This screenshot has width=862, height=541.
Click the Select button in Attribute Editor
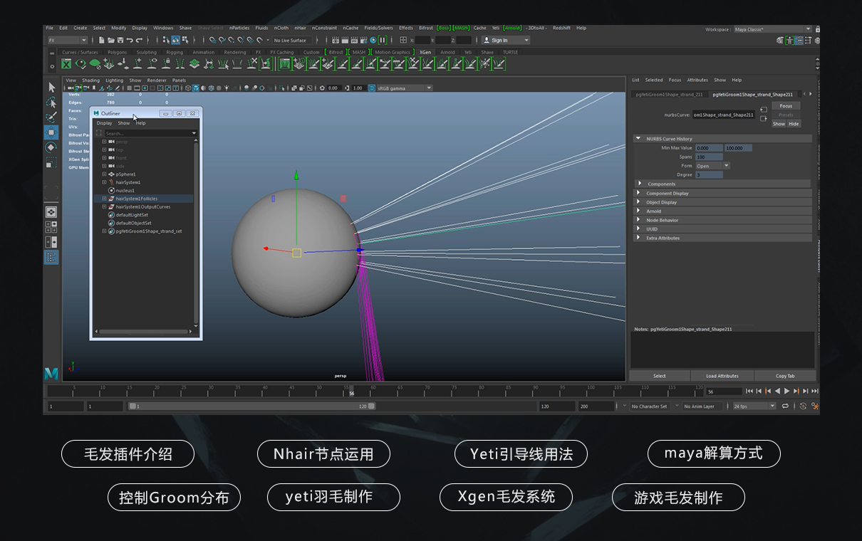point(660,376)
